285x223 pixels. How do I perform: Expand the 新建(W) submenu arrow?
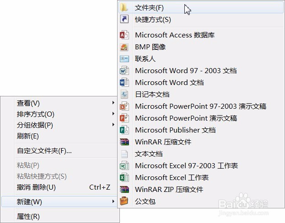tap(113, 202)
